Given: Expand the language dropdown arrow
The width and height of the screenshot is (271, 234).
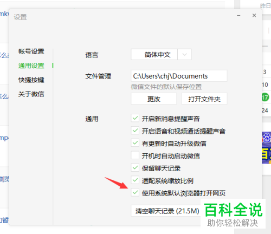Looking at the screenshot, I should click(x=184, y=55).
